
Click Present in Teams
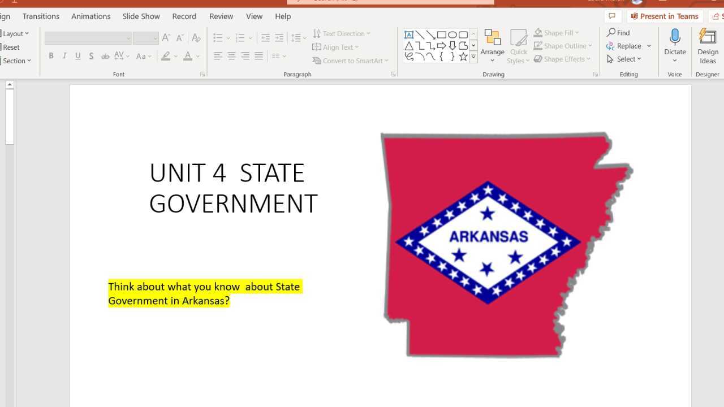click(x=665, y=16)
